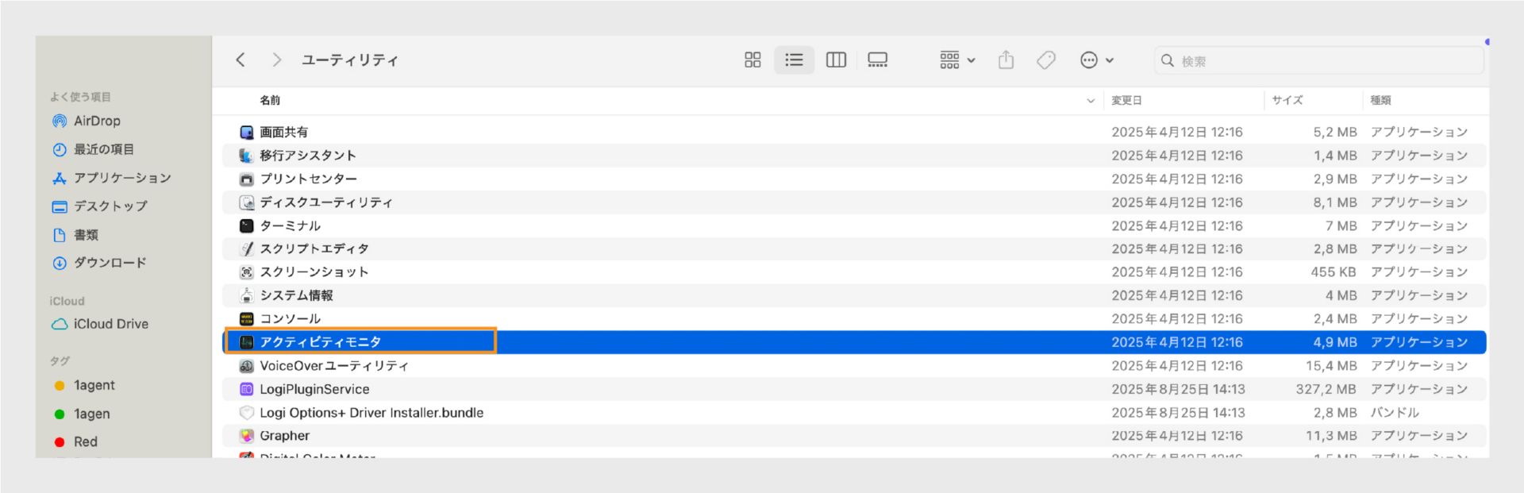Switch to icon grid view

(752, 60)
